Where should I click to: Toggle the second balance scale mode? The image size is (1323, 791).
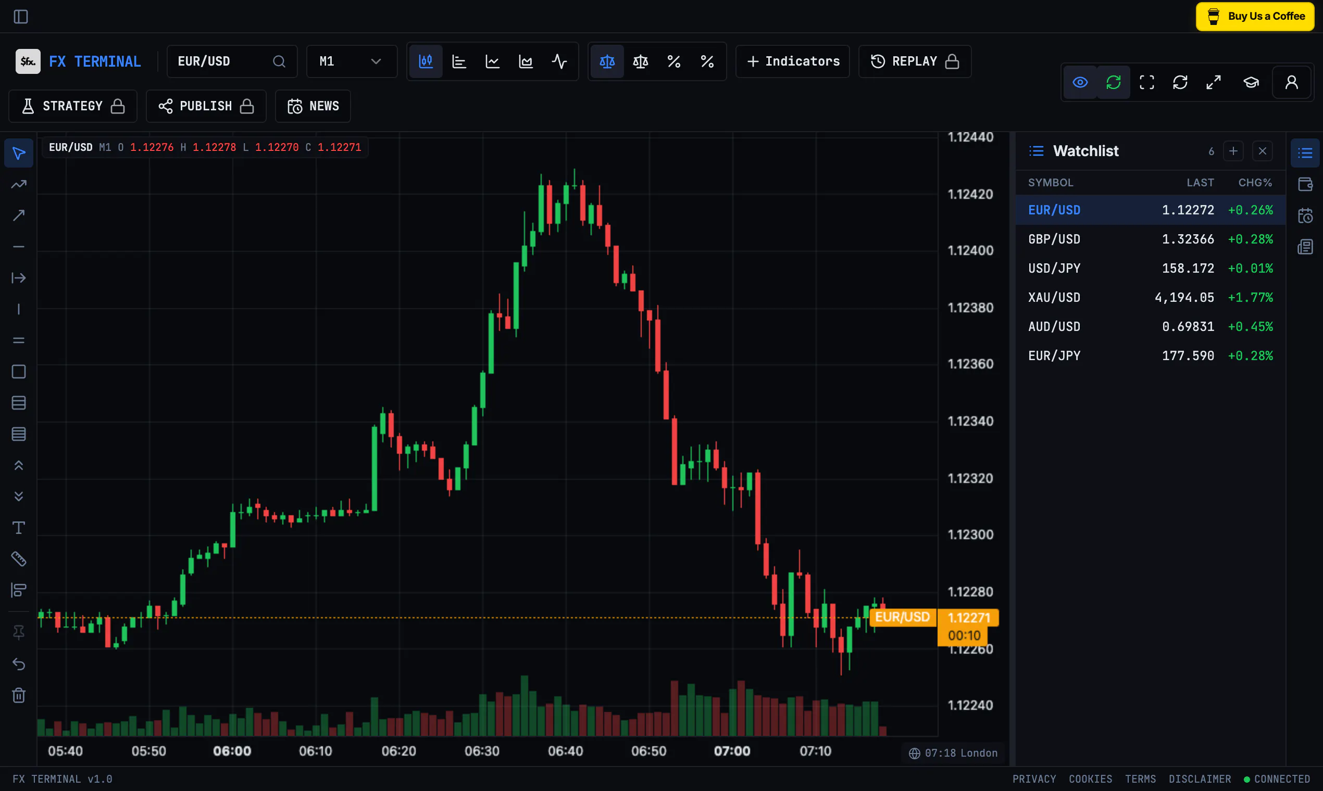(640, 61)
